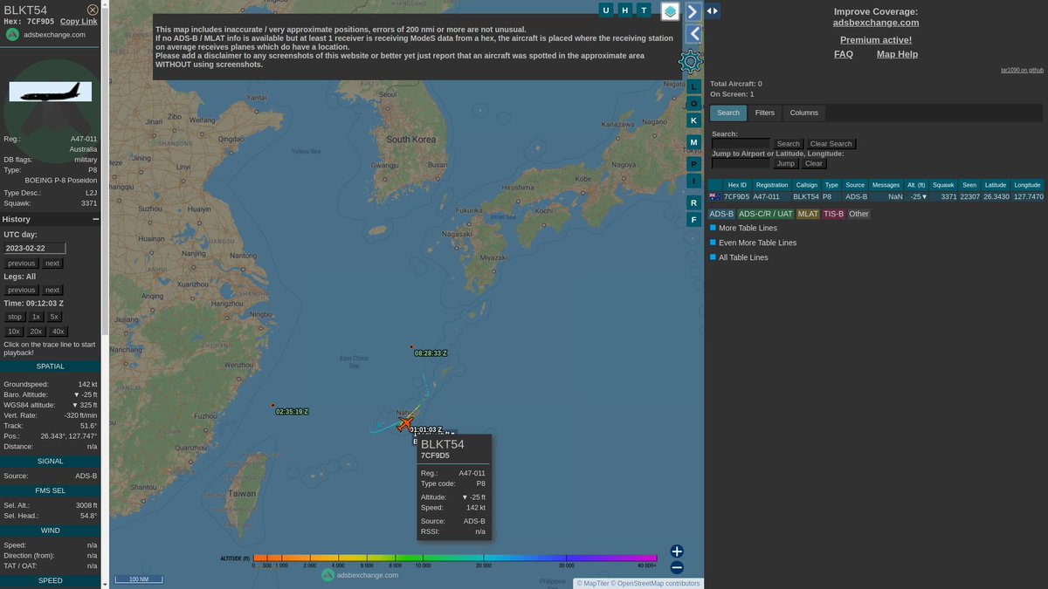Toggle the TIS-B source filter label
Image resolution: width=1048 pixels, height=589 pixels.
pos(834,214)
